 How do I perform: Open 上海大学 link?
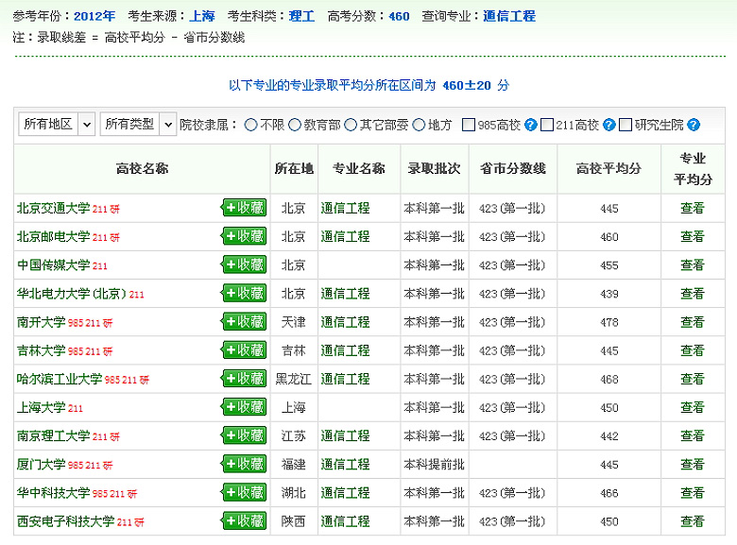click(41, 407)
